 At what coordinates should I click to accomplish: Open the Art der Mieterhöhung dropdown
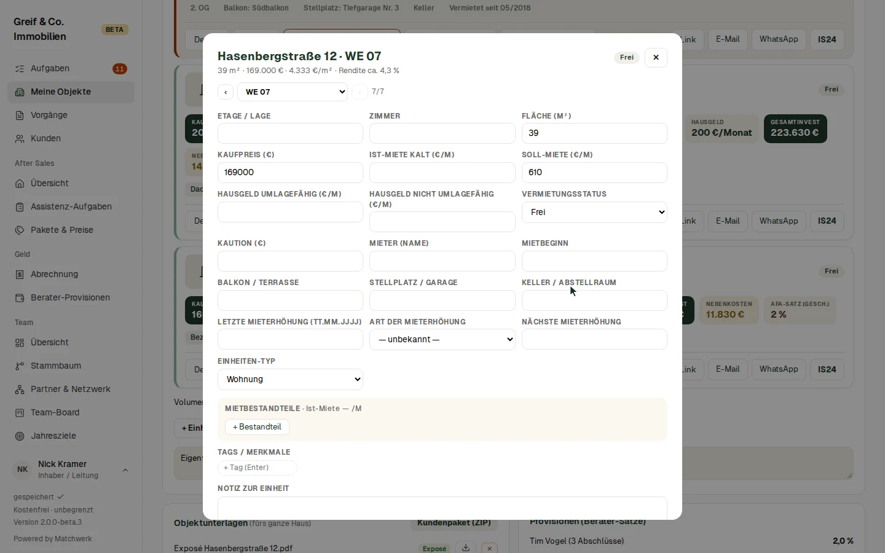tap(442, 339)
